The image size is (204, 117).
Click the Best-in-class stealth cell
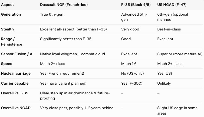coord(168,29)
